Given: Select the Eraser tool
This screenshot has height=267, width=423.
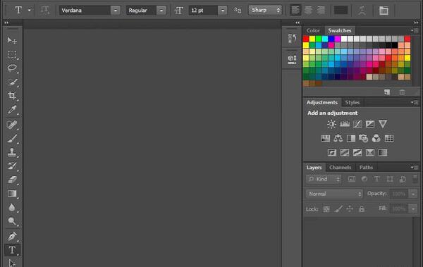Looking at the screenshot, I should pyautogui.click(x=12, y=180).
